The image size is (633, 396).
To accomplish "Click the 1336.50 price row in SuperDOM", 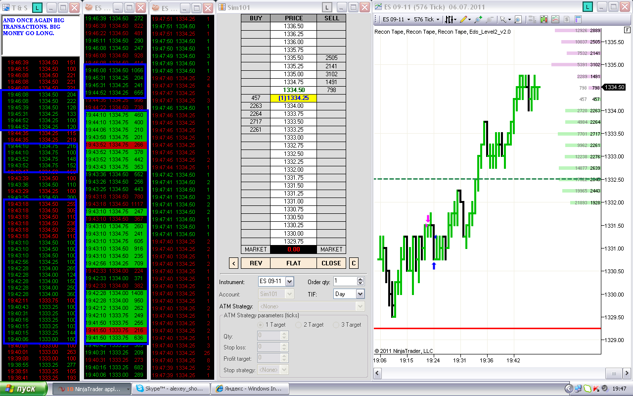I will (294, 26).
